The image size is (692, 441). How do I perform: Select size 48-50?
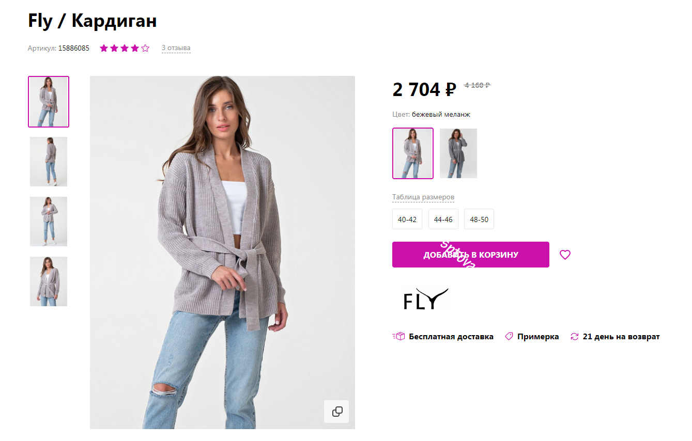(x=479, y=219)
